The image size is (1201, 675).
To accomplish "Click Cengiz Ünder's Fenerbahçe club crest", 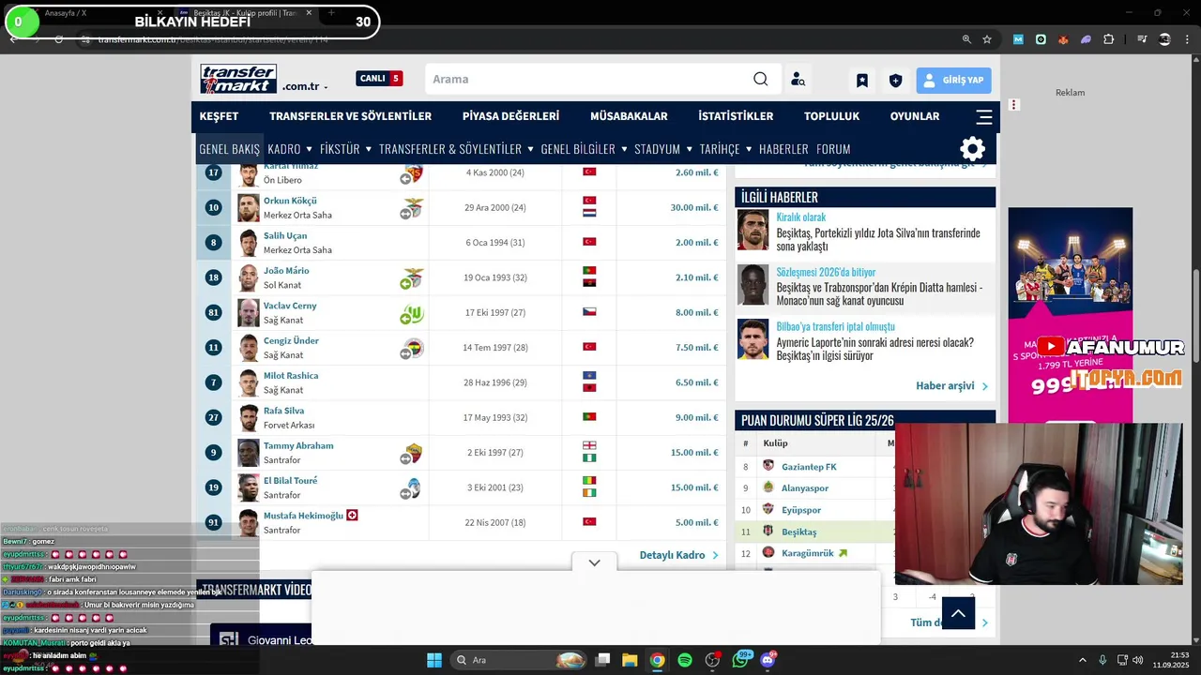I will pos(413,348).
